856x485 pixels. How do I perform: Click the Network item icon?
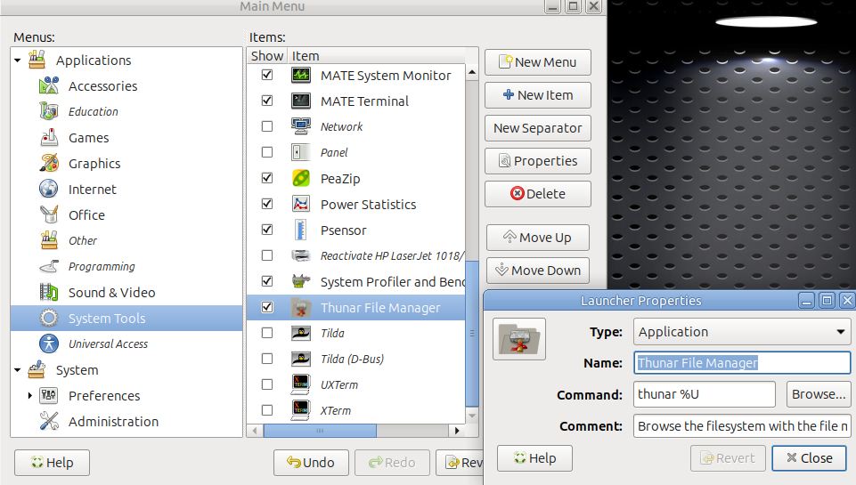(301, 126)
